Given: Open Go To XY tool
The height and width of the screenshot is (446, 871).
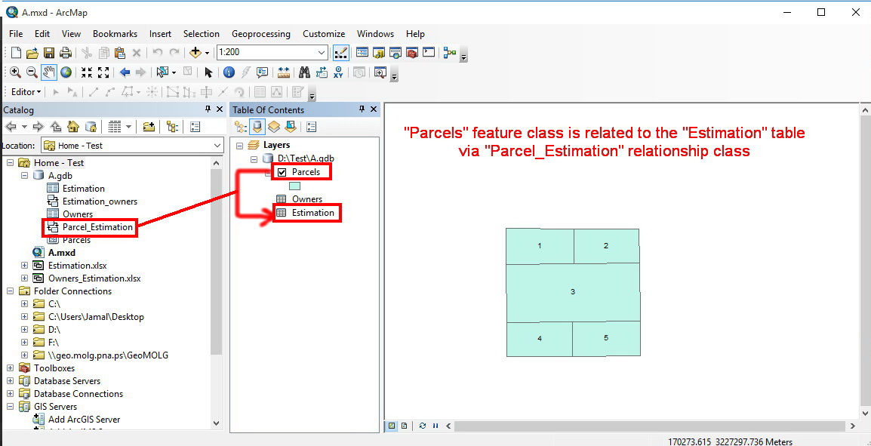Looking at the screenshot, I should coord(338,72).
